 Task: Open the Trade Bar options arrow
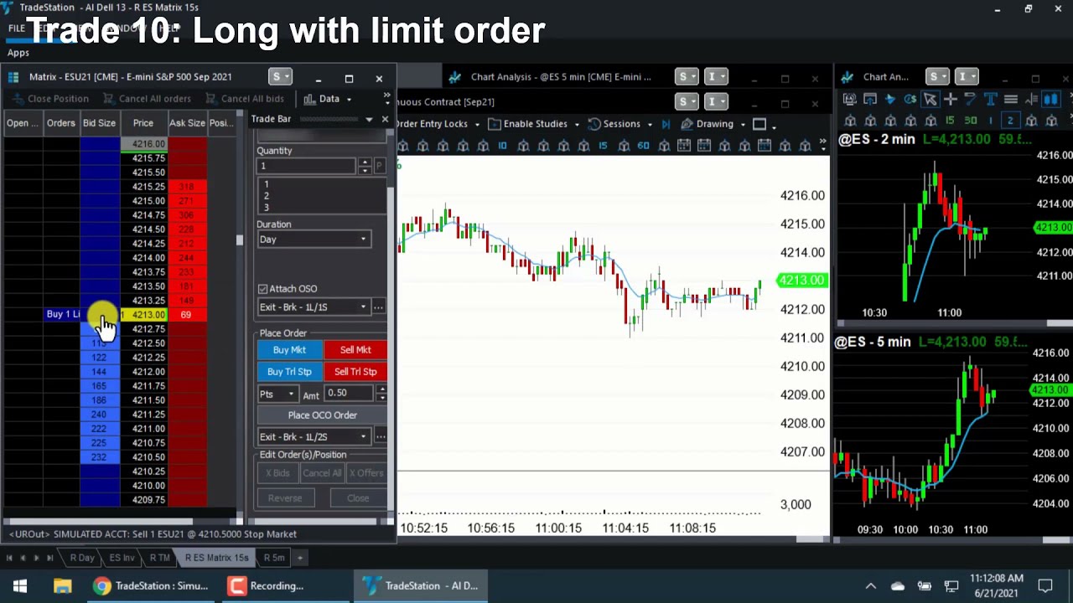[369, 119]
